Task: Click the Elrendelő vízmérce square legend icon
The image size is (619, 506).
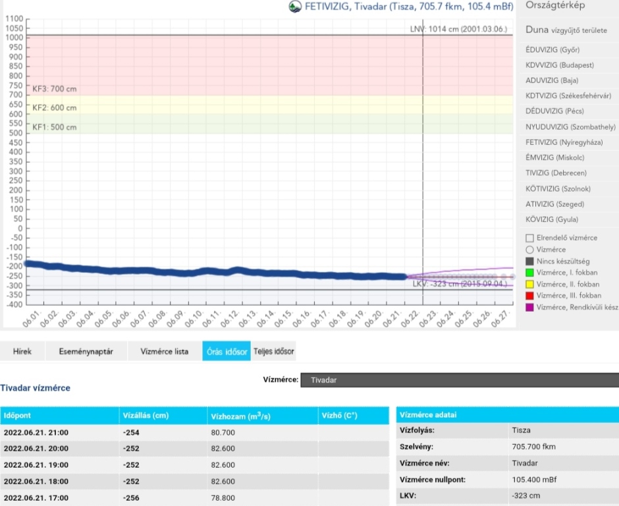Action: (529, 238)
